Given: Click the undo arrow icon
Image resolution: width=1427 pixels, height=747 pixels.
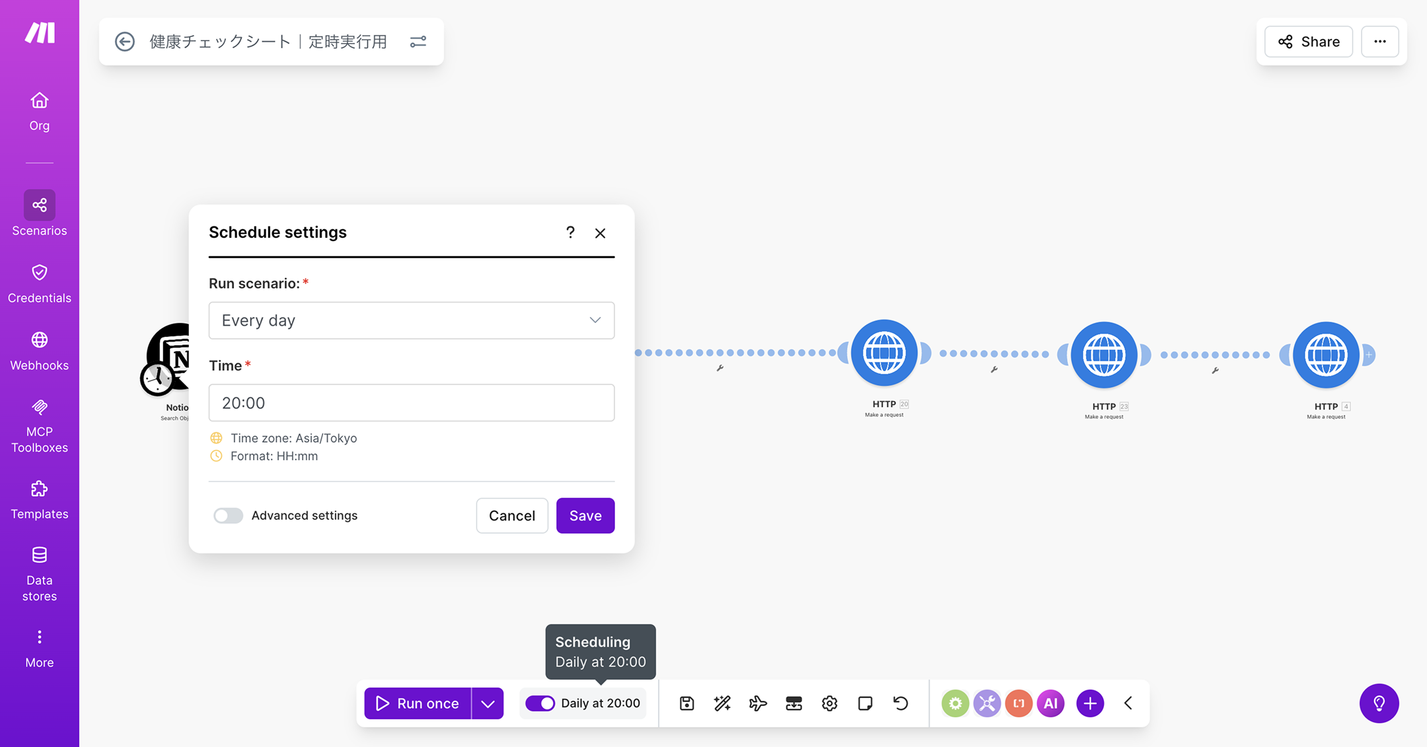Looking at the screenshot, I should click(900, 703).
